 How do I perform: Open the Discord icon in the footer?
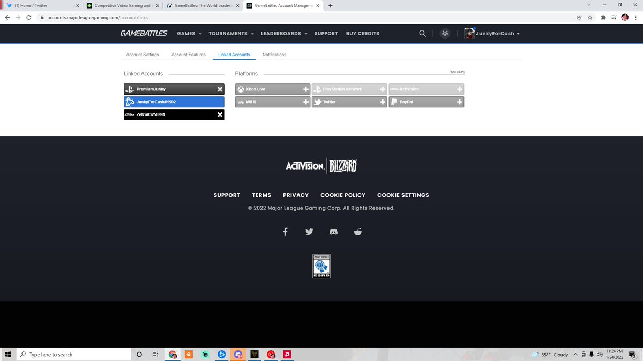coord(333,232)
